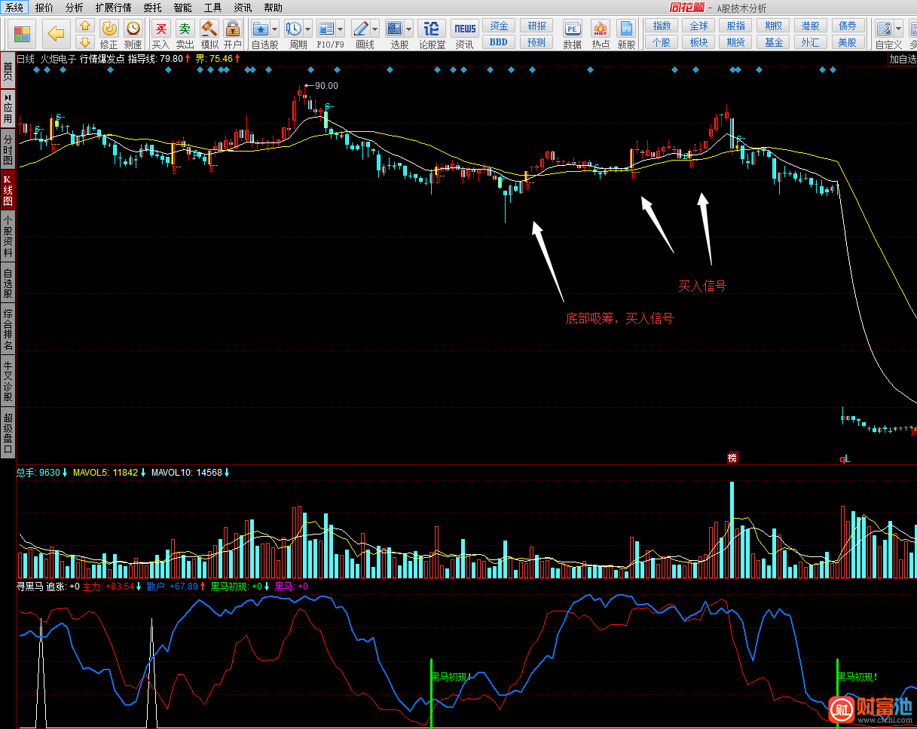Click the F10/F9 document icon
Screen dimensions: 917x729
click(326, 28)
